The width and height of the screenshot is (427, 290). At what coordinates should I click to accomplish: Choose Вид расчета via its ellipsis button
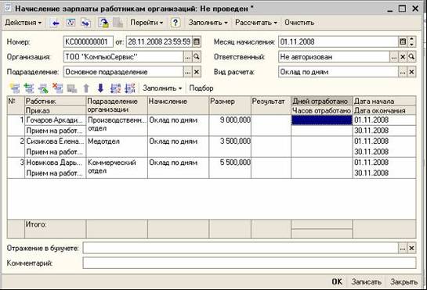pos(403,72)
